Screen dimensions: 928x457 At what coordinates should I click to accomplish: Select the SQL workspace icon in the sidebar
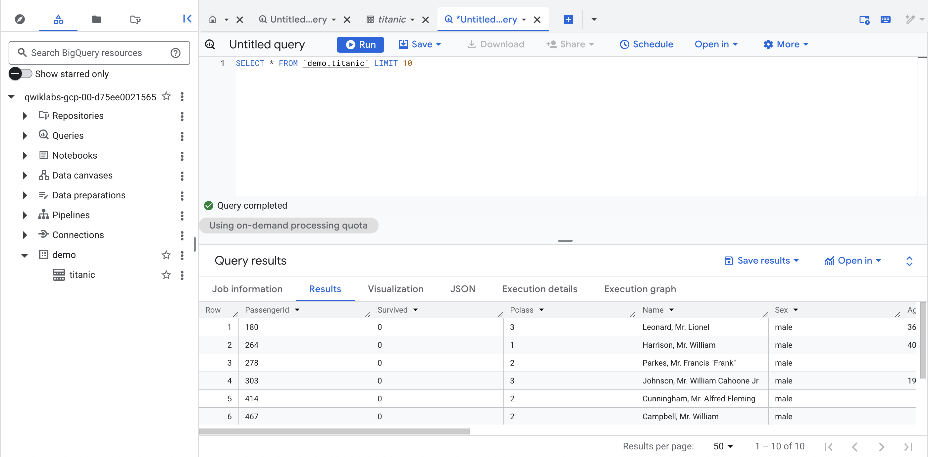coord(58,19)
